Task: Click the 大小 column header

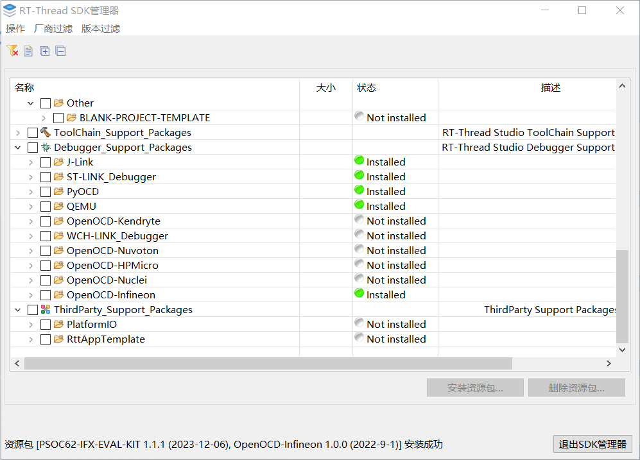Action: [x=326, y=87]
